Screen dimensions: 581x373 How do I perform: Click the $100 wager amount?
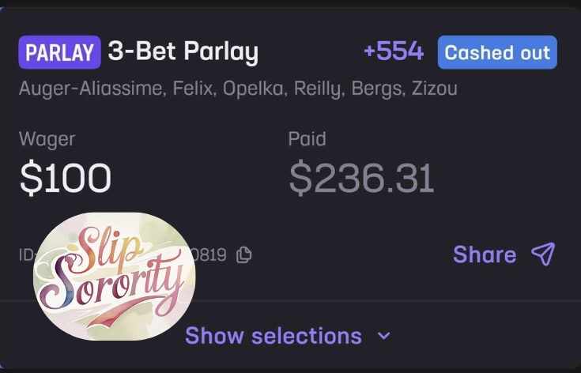65,178
